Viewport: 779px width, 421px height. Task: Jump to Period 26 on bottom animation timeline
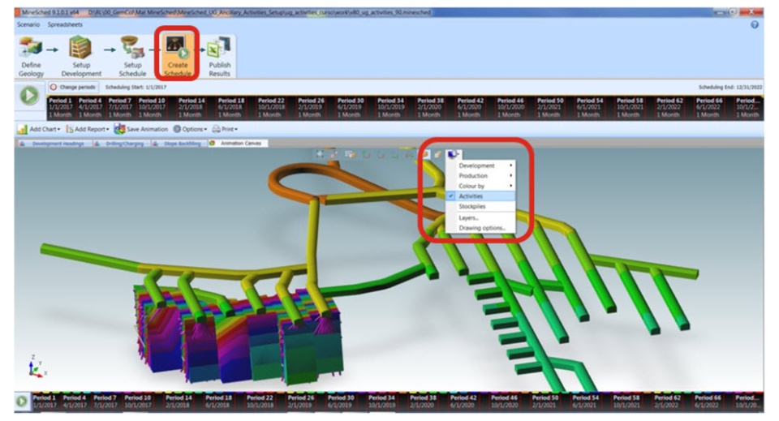300,402
